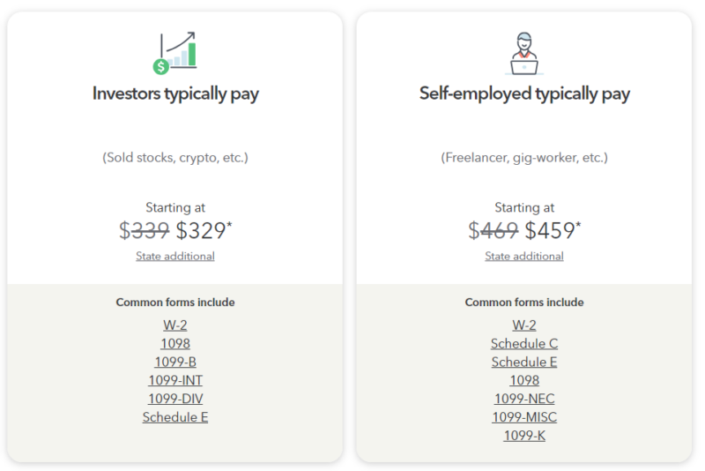This screenshot has width=705, height=471.
Task: Click the self-employed person laptop icon
Action: coord(524,54)
